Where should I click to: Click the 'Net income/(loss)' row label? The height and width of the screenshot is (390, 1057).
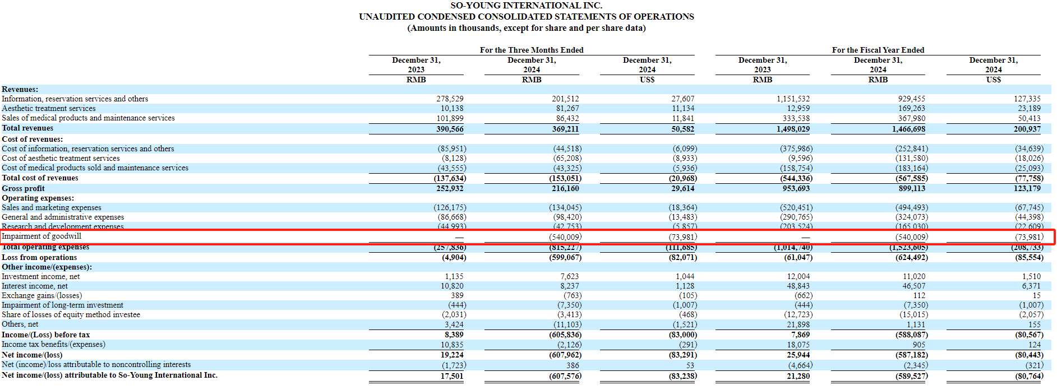point(32,355)
